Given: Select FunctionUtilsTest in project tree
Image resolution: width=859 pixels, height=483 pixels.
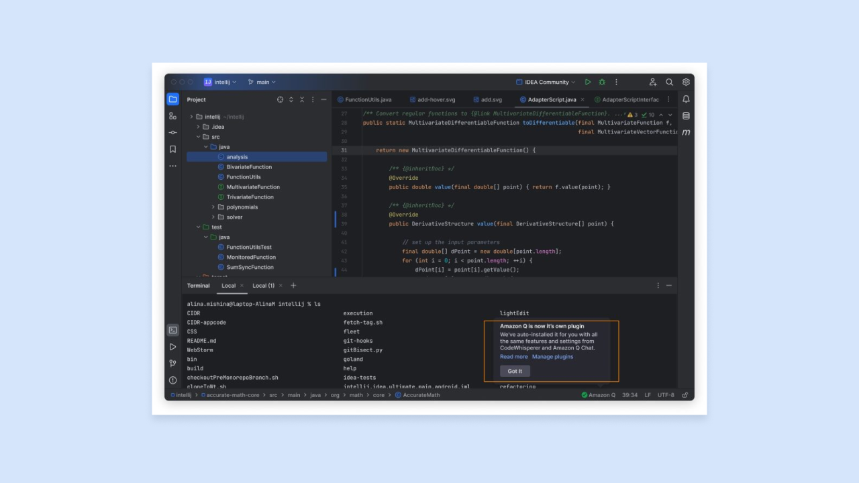Looking at the screenshot, I should click(249, 248).
